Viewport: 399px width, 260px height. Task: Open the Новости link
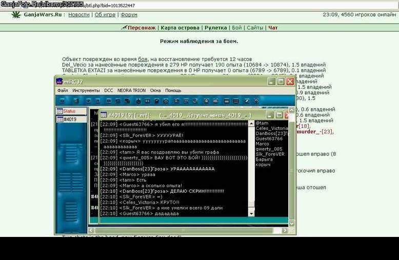coord(79,15)
